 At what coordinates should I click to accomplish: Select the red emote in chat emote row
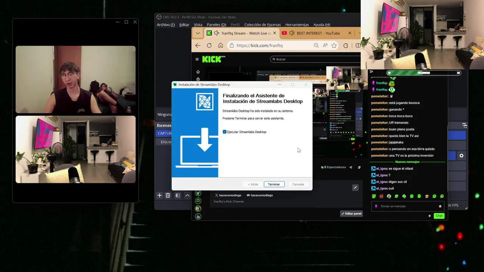(382, 196)
